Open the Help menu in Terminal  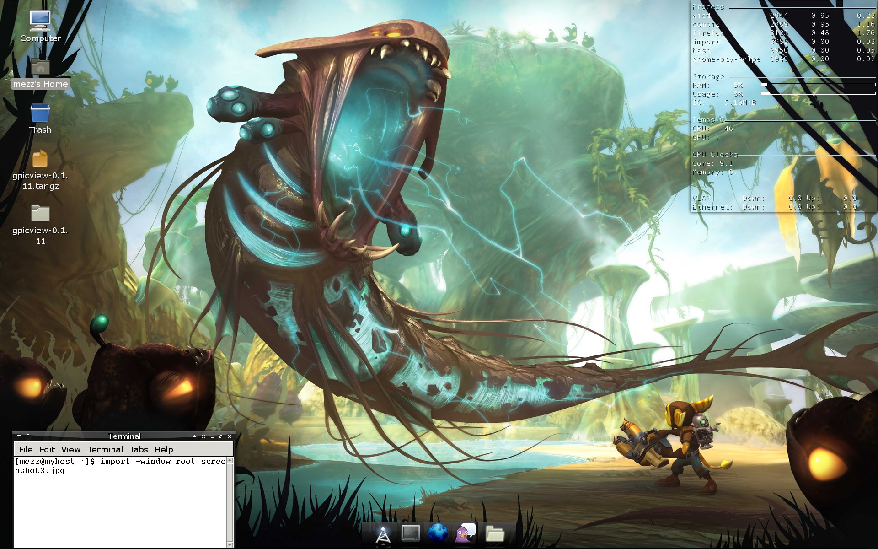[164, 450]
